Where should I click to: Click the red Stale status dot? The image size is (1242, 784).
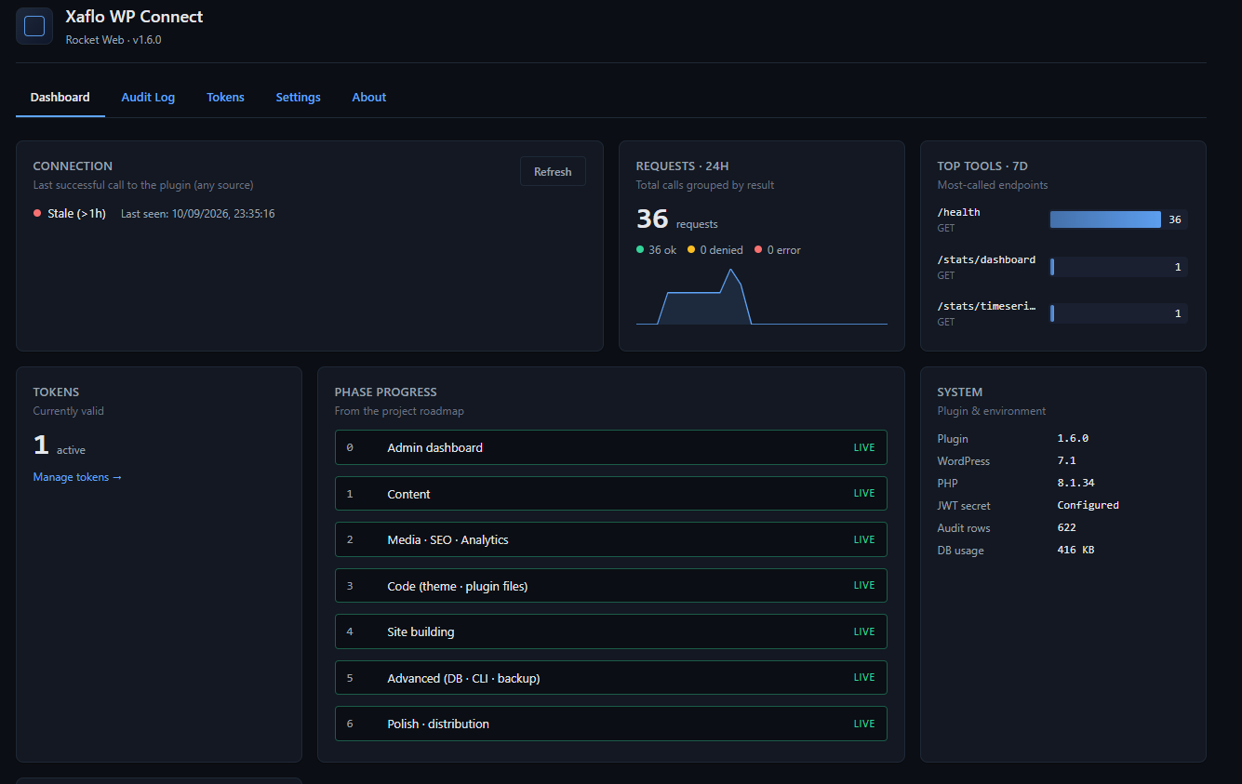[37, 214]
